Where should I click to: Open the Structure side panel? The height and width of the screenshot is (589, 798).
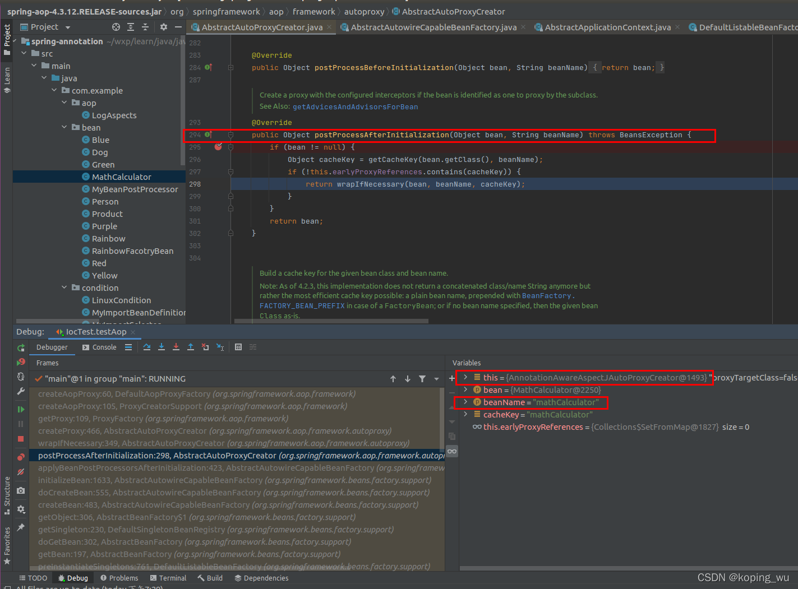pyautogui.click(x=7, y=495)
